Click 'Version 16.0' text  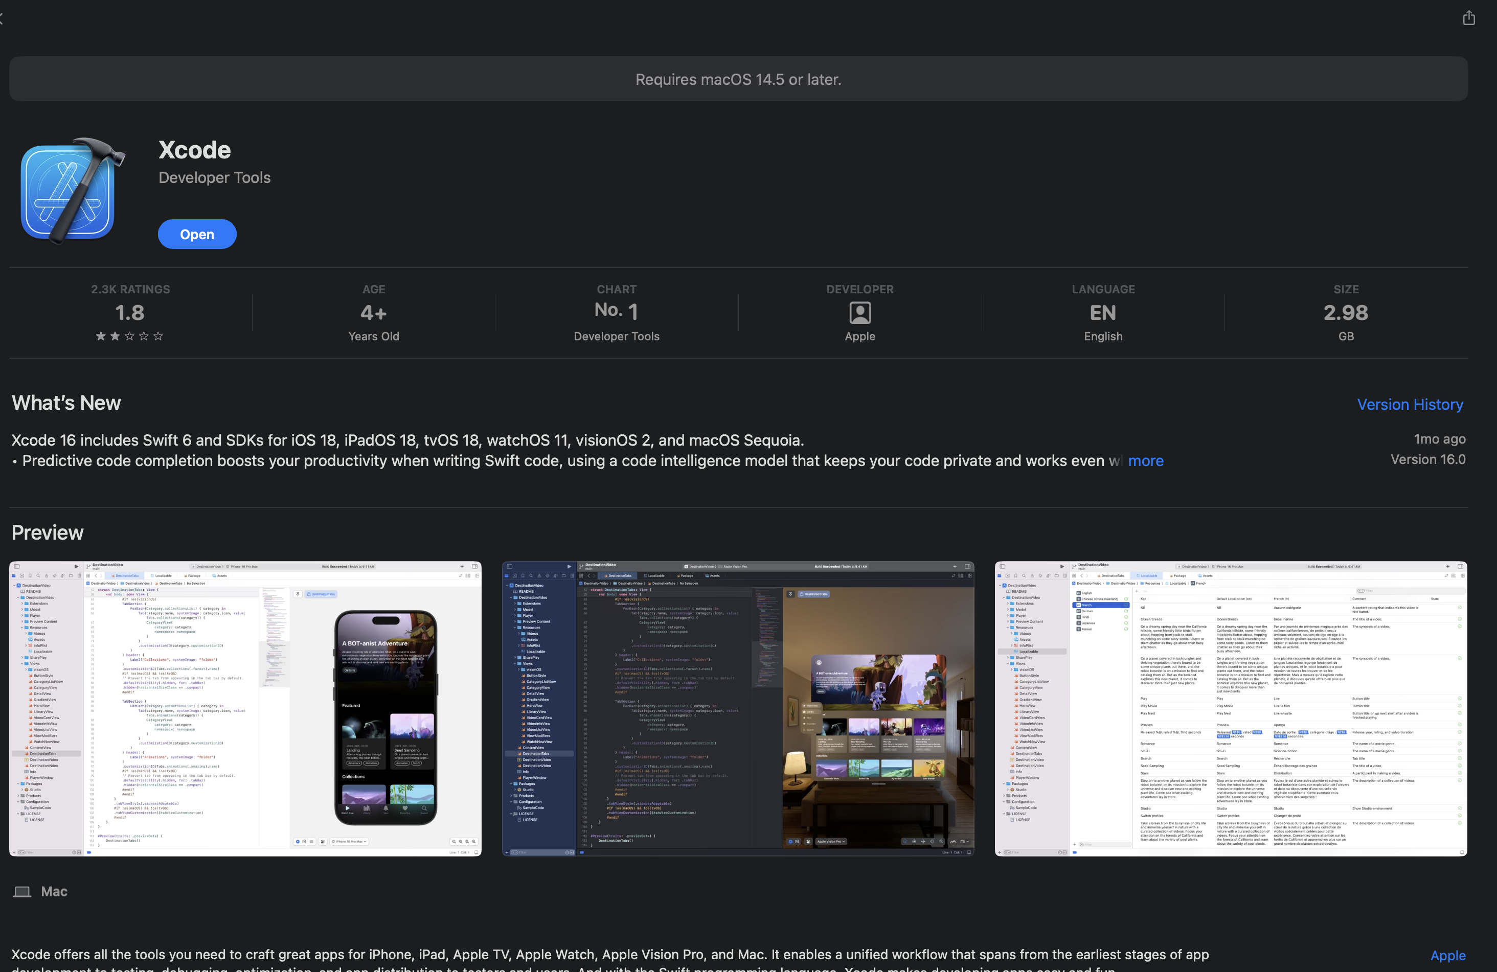[x=1428, y=459]
